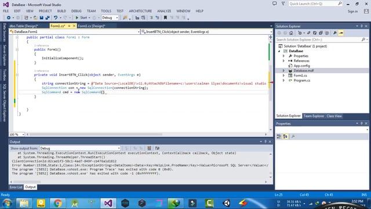Select App.config in Solution Explorer
Viewport: 371px width, 209px height.
coord(301,66)
